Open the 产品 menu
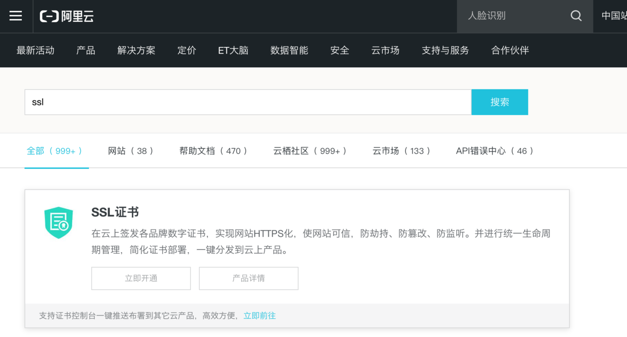 point(86,51)
